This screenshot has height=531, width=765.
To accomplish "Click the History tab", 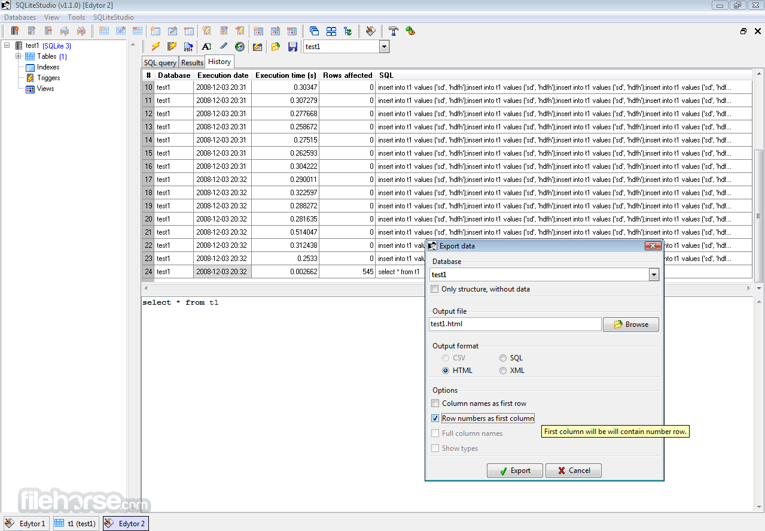I will pyautogui.click(x=220, y=62).
